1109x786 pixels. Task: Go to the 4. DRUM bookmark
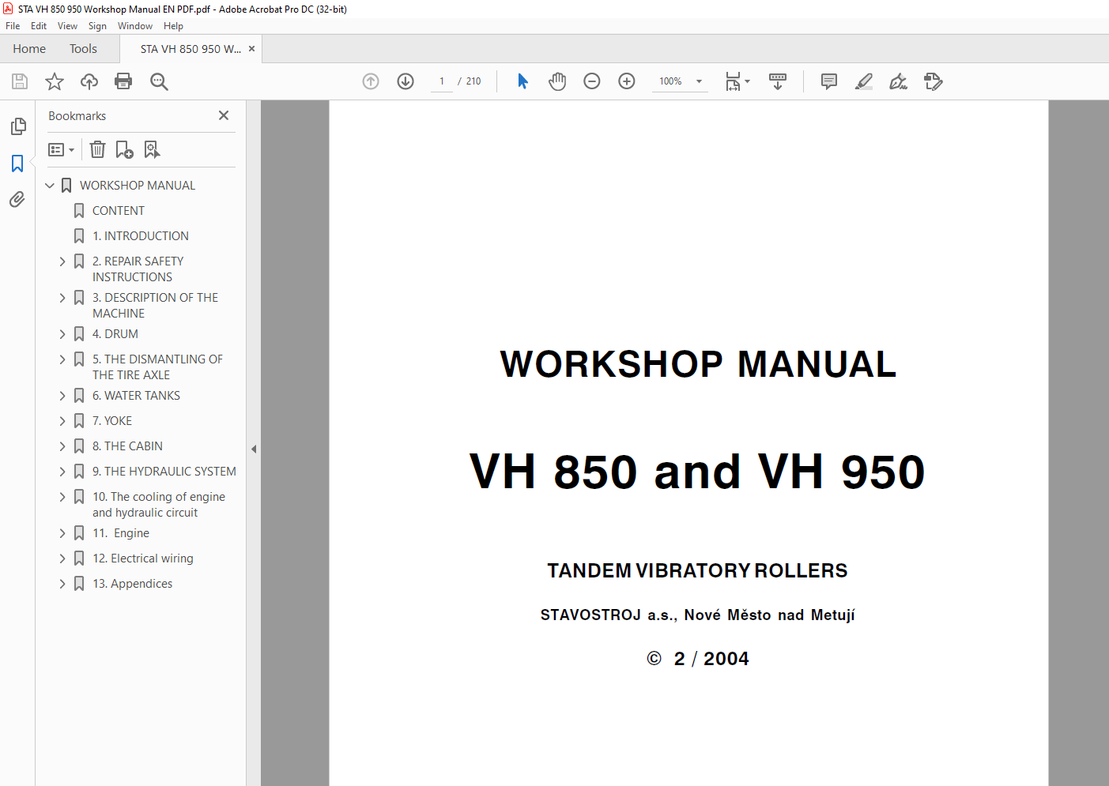[115, 334]
